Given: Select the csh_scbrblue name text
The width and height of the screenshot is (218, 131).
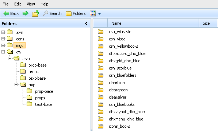Looking at the screenshot, I should pos(120,68).
